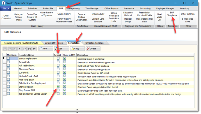Switch to Refraction Template tab
The width and height of the screenshot is (201, 114).
coord(94,43)
